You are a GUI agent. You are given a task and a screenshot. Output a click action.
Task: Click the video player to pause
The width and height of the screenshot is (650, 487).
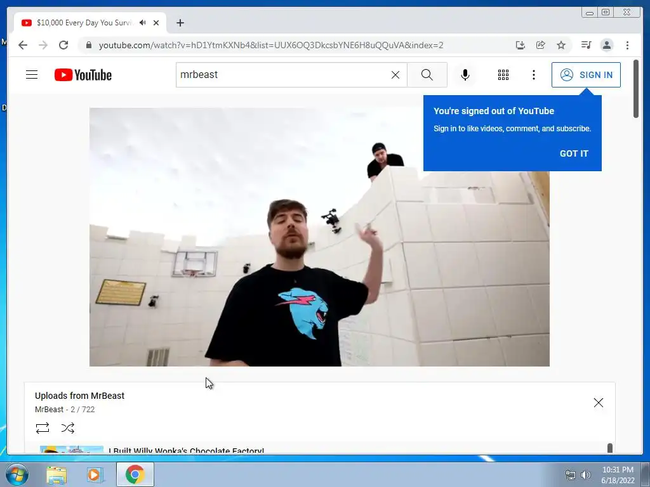coord(319,237)
